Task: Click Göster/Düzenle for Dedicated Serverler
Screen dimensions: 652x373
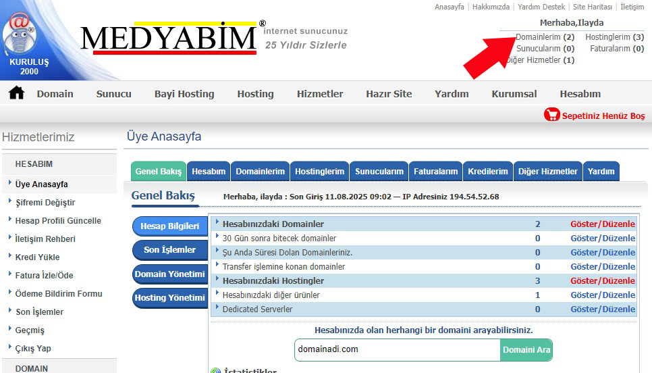Action: tap(603, 309)
